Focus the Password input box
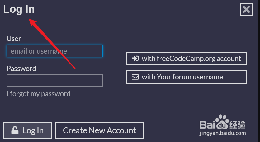260x142 pixels. coord(54,80)
